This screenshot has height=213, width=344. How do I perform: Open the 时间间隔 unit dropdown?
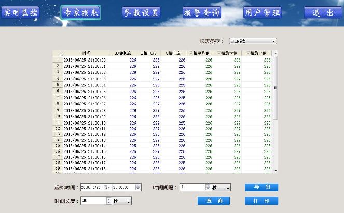pyautogui.click(x=228, y=187)
